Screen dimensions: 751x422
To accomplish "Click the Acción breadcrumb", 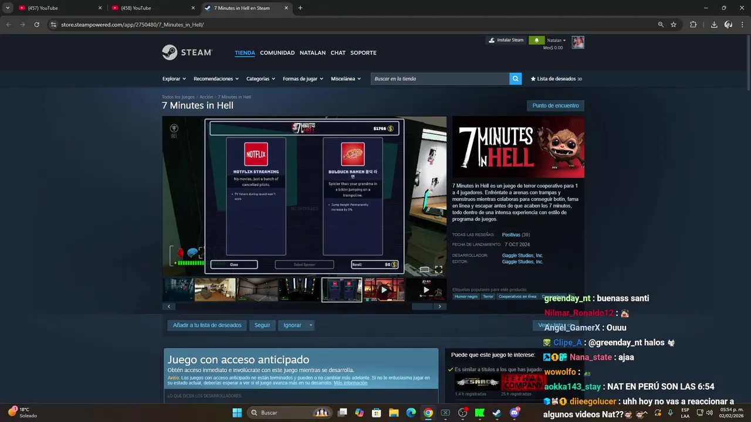I will click(x=206, y=97).
